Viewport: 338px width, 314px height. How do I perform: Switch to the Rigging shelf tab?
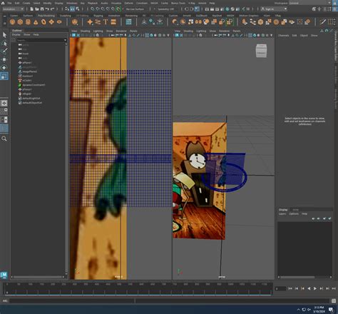click(x=98, y=16)
